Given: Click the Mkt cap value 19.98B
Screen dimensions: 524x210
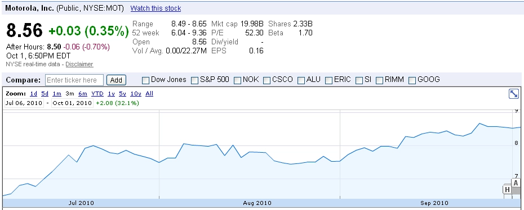Looking at the screenshot, I should click(252, 24).
